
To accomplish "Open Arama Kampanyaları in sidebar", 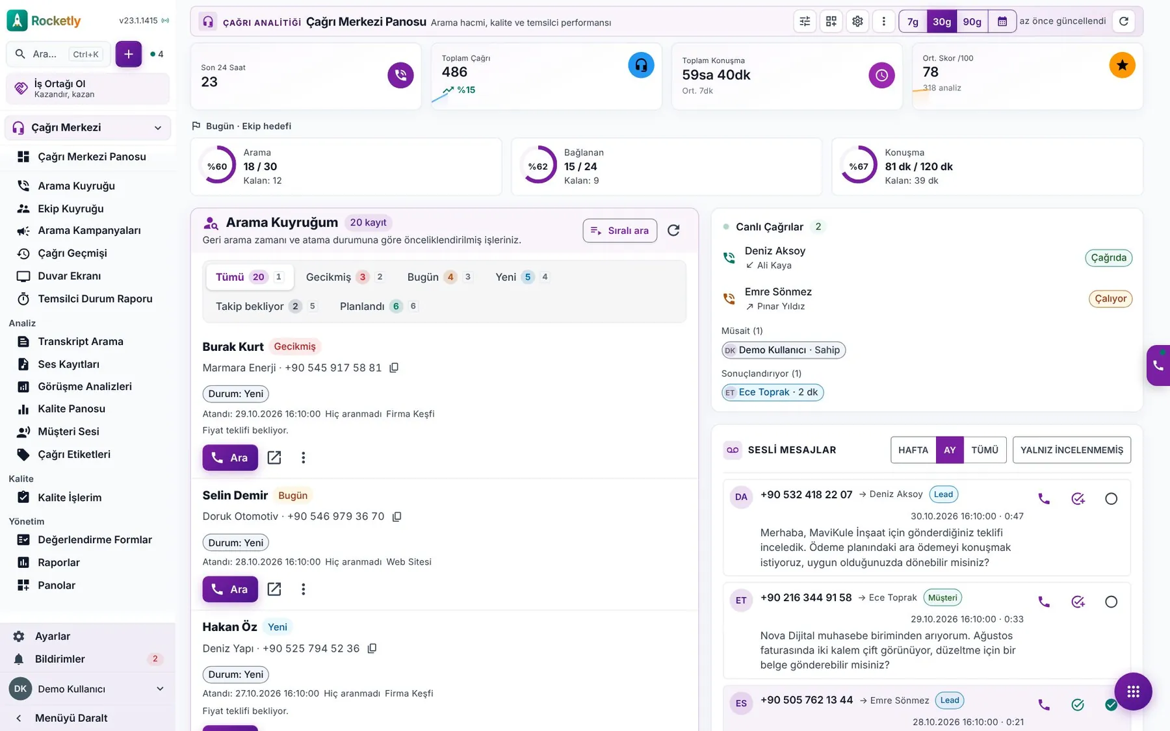I will pyautogui.click(x=89, y=231).
